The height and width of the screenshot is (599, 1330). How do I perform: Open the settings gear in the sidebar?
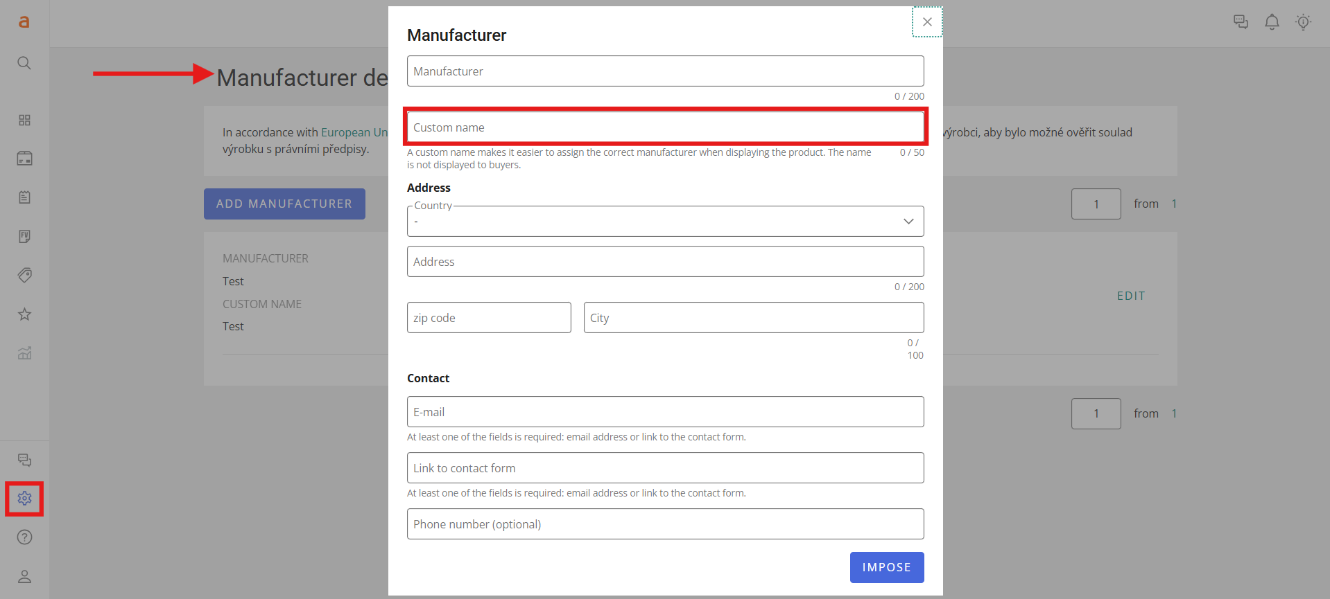point(24,499)
